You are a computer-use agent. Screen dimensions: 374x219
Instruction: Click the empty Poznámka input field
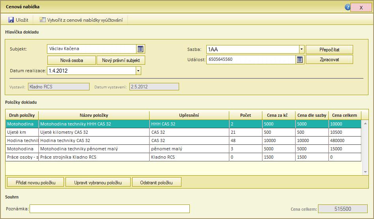[110, 209]
